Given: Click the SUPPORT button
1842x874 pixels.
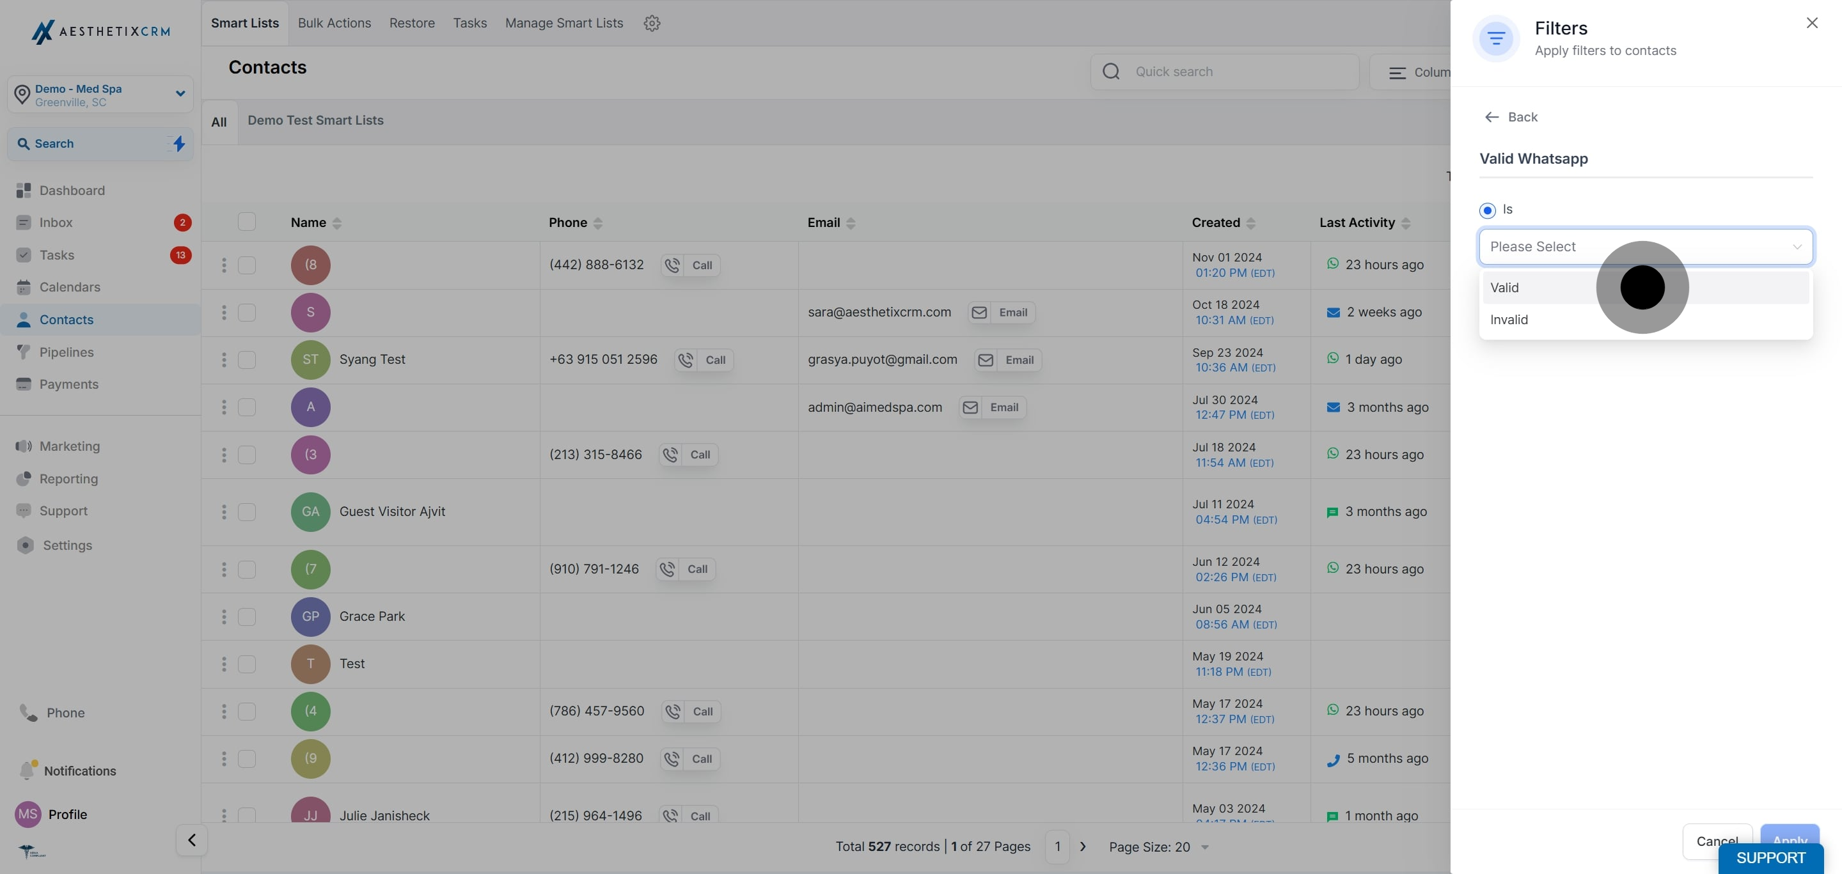Looking at the screenshot, I should [x=1770, y=857].
